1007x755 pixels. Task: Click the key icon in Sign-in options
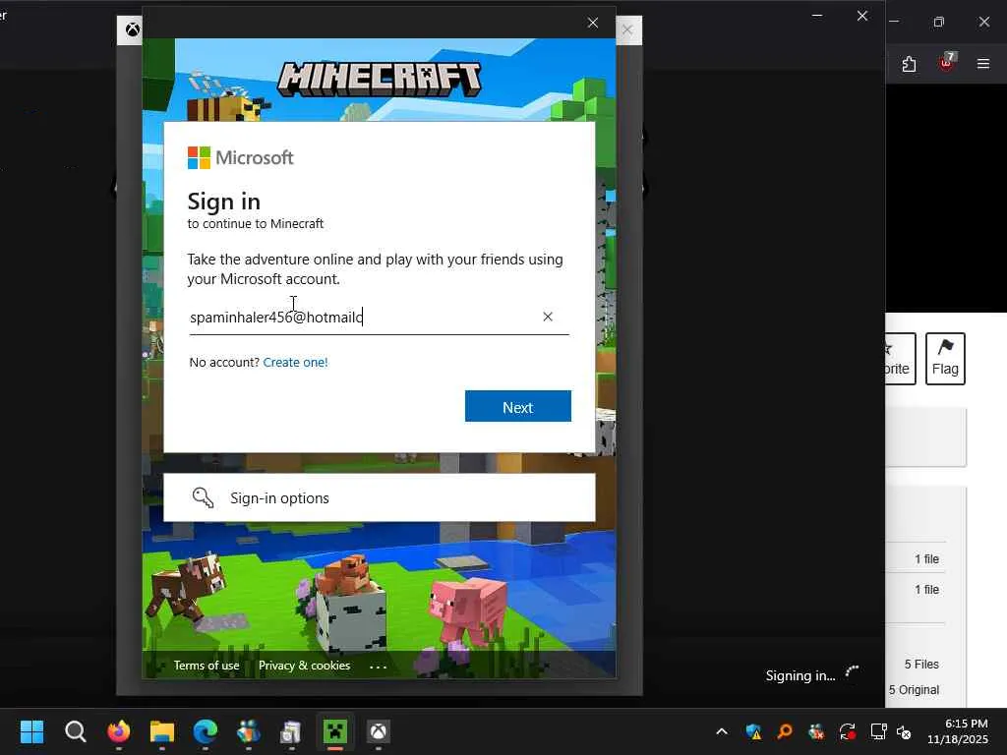click(x=203, y=497)
